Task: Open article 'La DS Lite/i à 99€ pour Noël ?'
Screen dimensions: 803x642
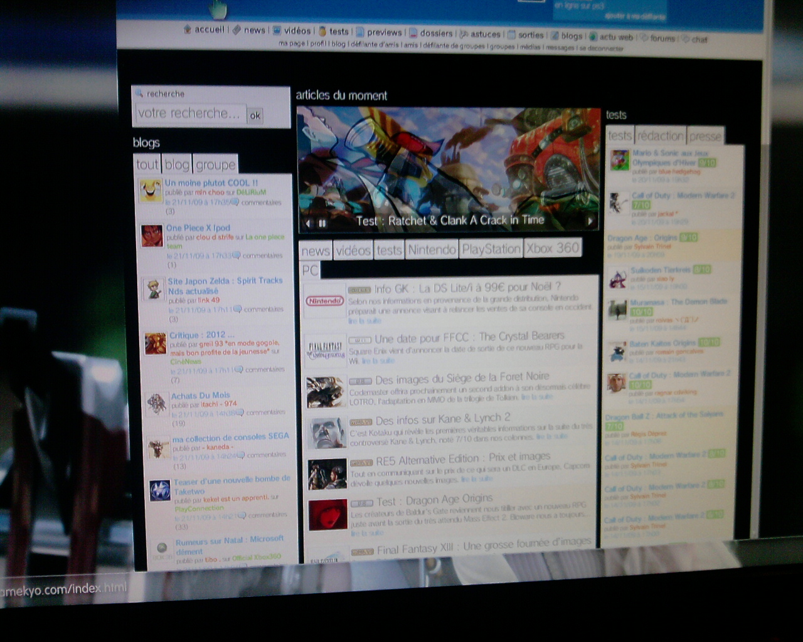Action: click(467, 288)
